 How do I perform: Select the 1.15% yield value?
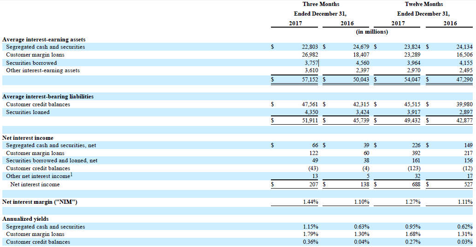tap(311, 227)
